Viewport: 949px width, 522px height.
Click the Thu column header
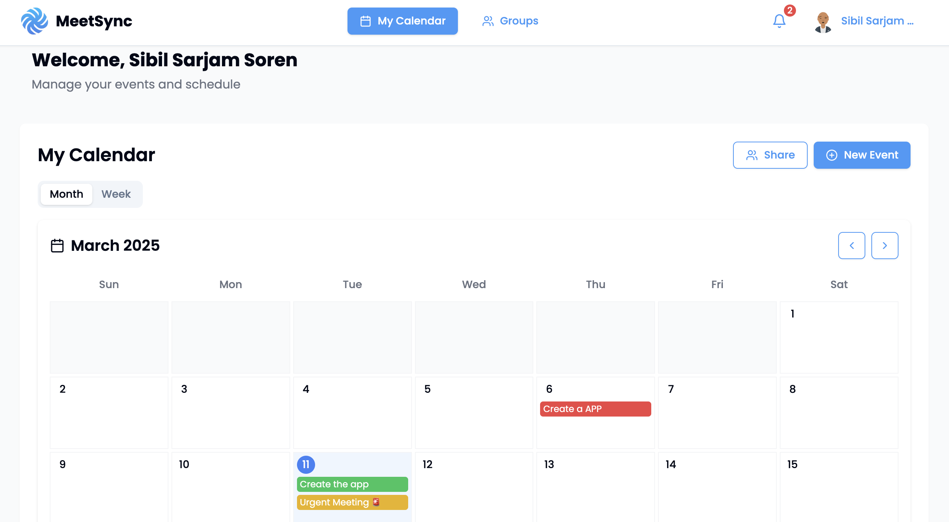point(595,284)
